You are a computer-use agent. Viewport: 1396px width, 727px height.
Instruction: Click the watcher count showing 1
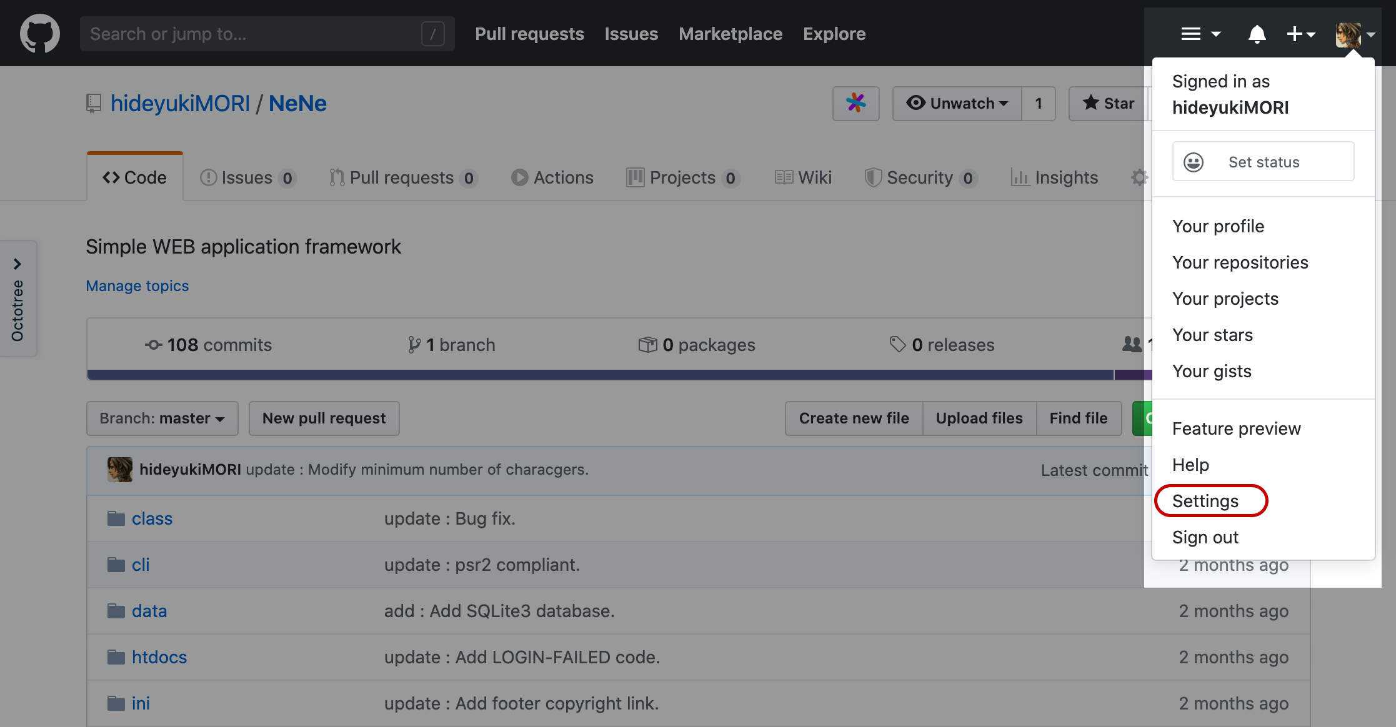point(1038,104)
